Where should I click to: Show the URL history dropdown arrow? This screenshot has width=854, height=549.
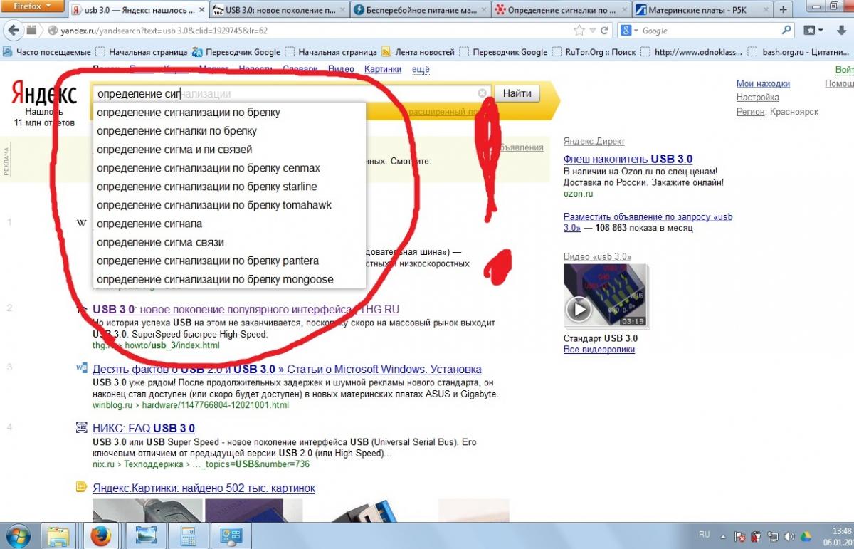591,31
